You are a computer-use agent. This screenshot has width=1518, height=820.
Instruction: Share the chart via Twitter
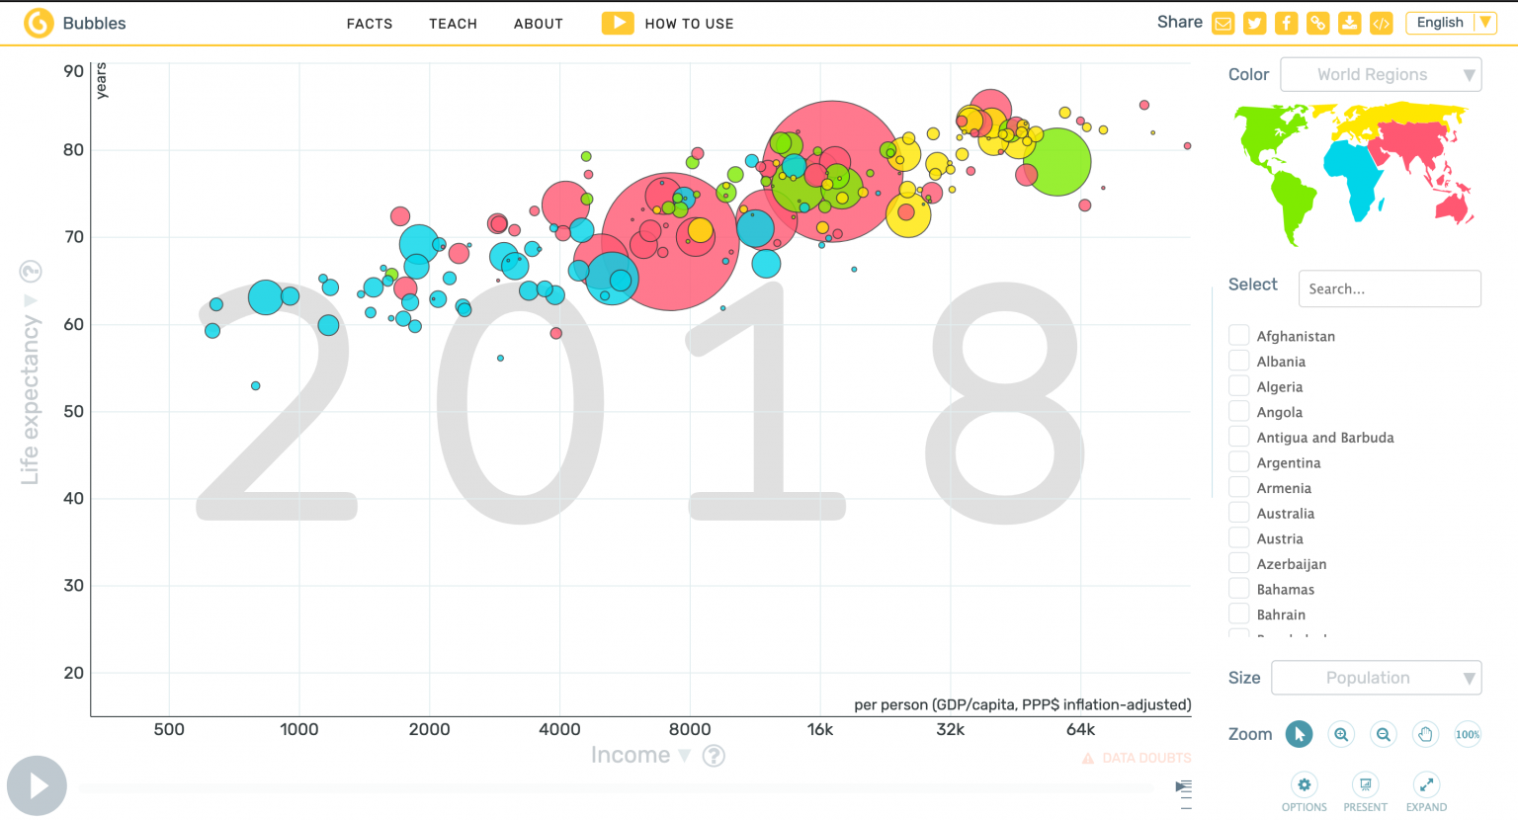point(1254,22)
